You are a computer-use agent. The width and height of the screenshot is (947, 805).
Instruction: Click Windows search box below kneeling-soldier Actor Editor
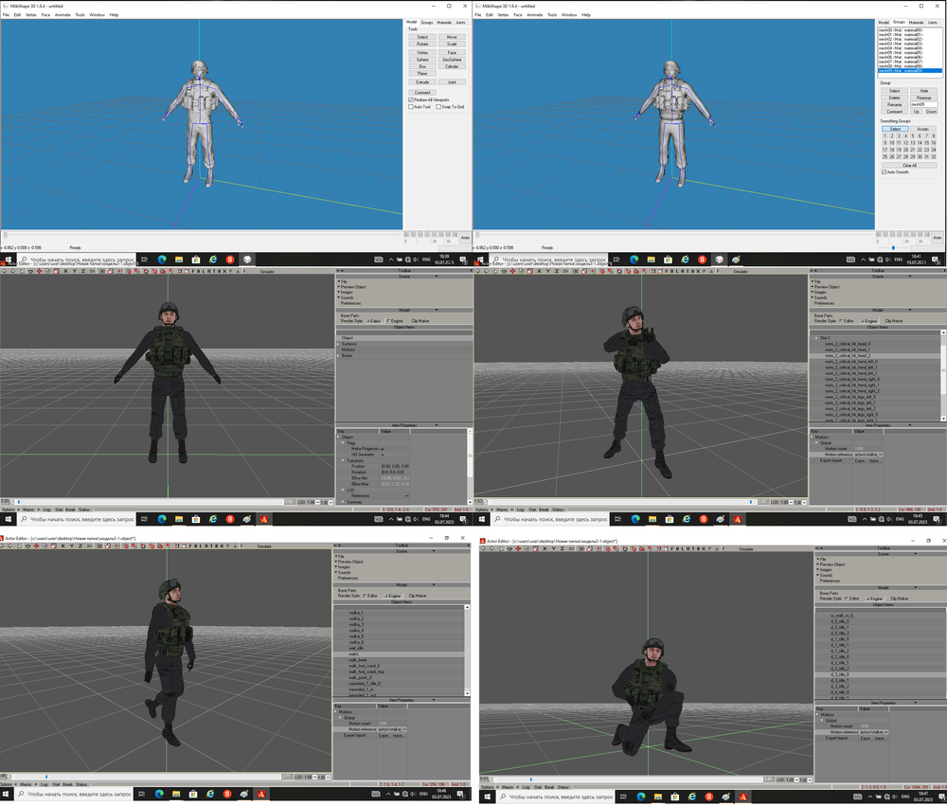point(553,797)
